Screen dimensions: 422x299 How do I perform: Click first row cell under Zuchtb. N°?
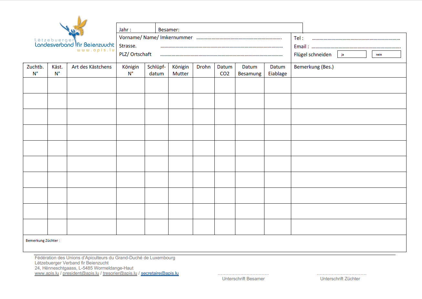pos(35,85)
